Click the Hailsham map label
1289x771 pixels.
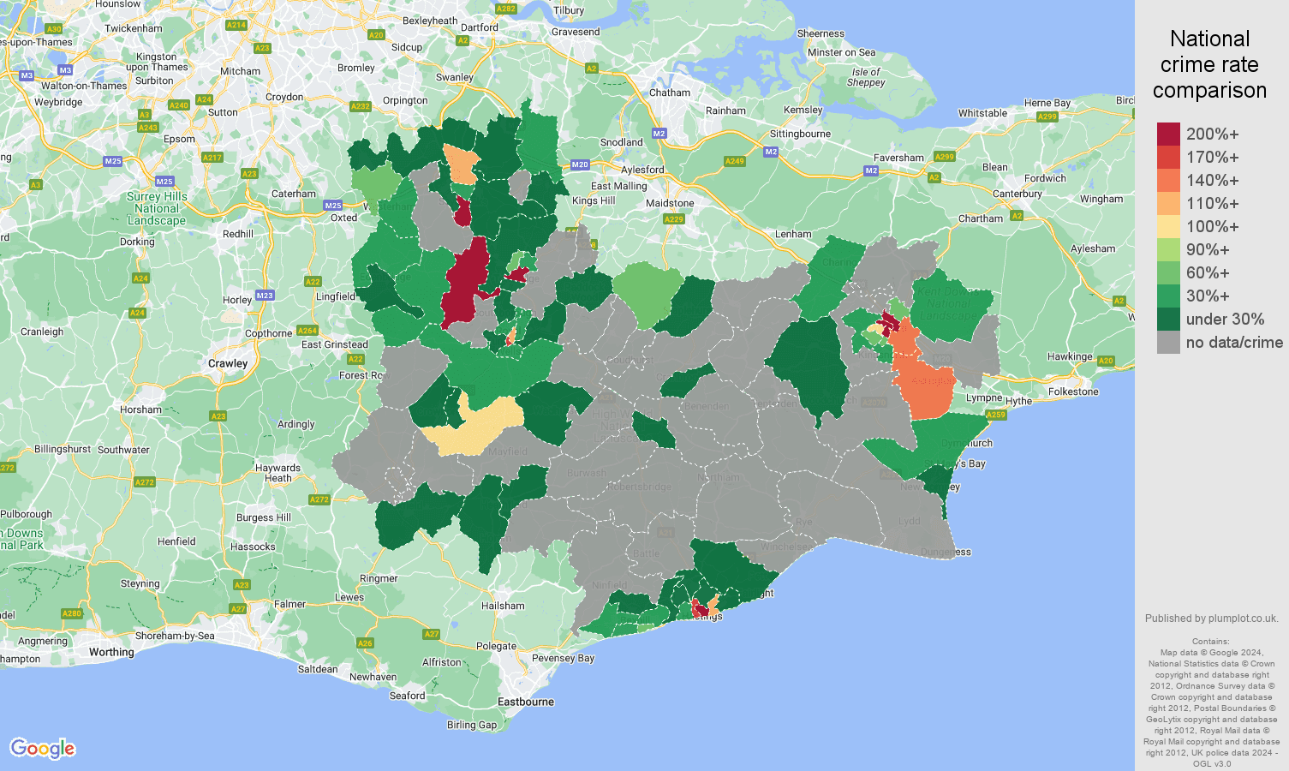pyautogui.click(x=503, y=606)
